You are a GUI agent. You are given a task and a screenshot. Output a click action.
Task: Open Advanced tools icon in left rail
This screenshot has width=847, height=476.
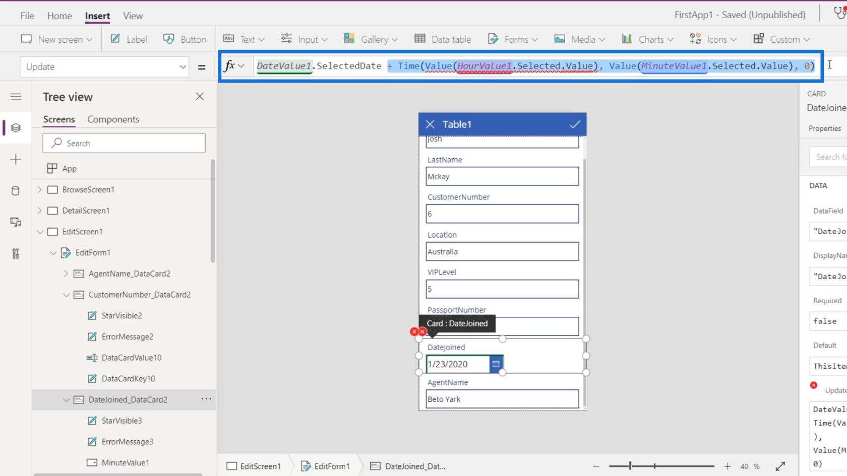(x=16, y=253)
